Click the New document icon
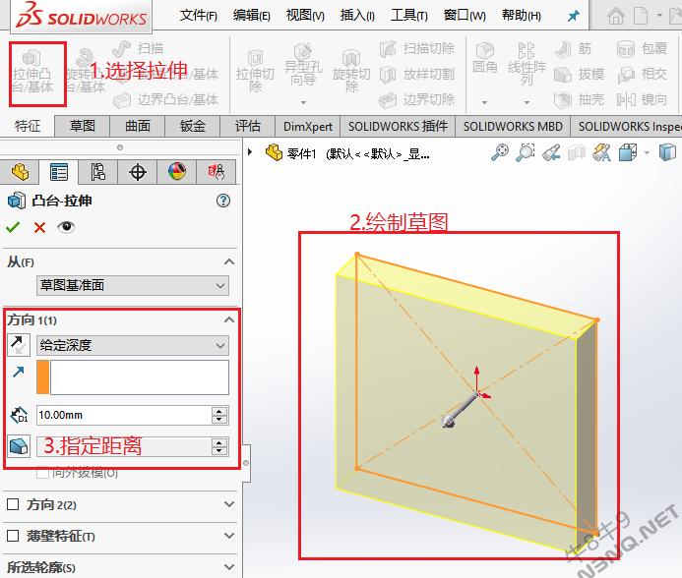The width and height of the screenshot is (682, 578). (x=641, y=16)
